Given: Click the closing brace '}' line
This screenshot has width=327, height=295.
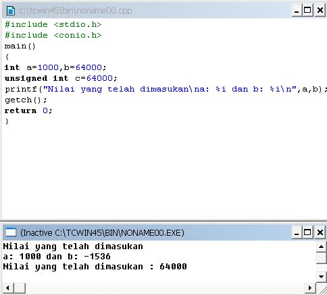Looking at the screenshot, I should (x=7, y=121).
